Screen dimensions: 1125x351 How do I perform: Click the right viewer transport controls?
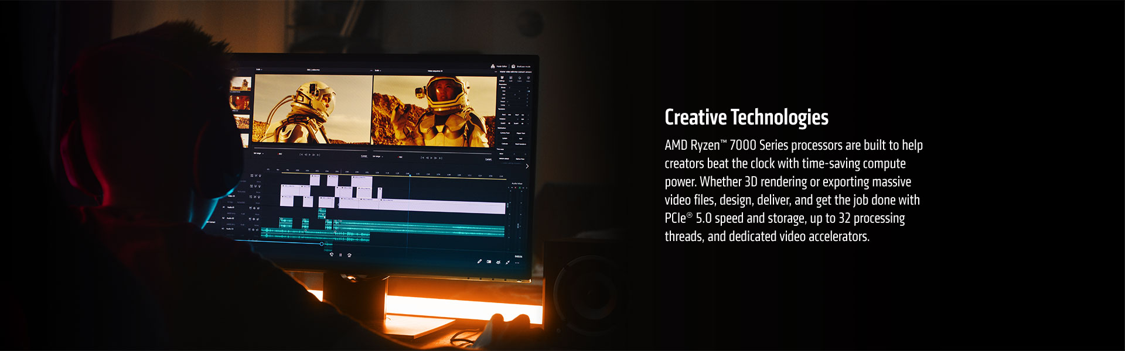(x=432, y=157)
